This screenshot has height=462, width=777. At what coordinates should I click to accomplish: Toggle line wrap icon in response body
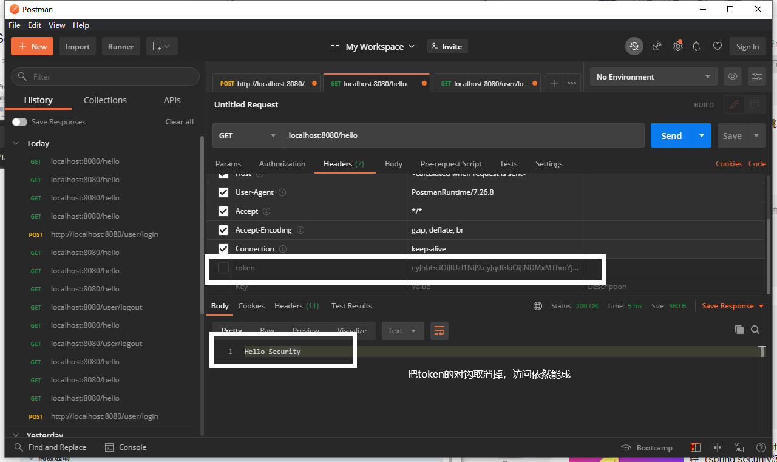click(x=439, y=331)
